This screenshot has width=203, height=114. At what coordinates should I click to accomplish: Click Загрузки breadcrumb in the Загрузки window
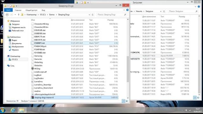[x=149, y=11]
